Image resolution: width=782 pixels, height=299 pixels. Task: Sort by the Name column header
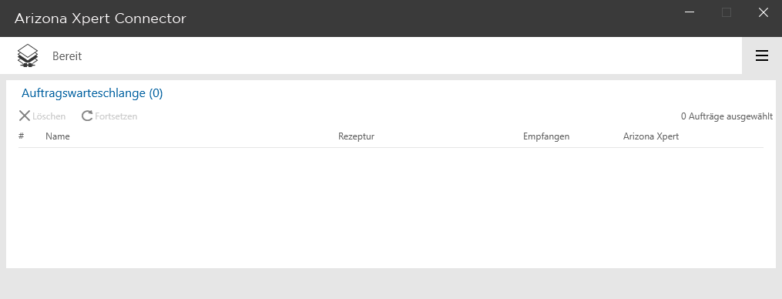point(57,136)
